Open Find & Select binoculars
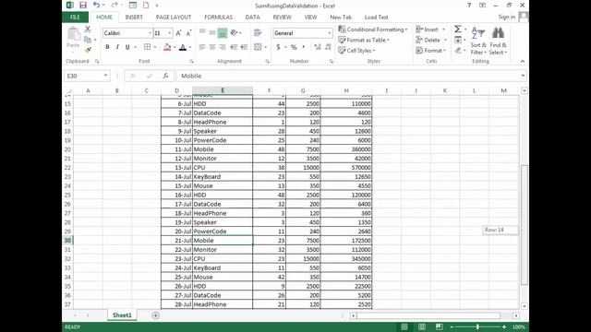The image size is (591, 332). click(498, 41)
